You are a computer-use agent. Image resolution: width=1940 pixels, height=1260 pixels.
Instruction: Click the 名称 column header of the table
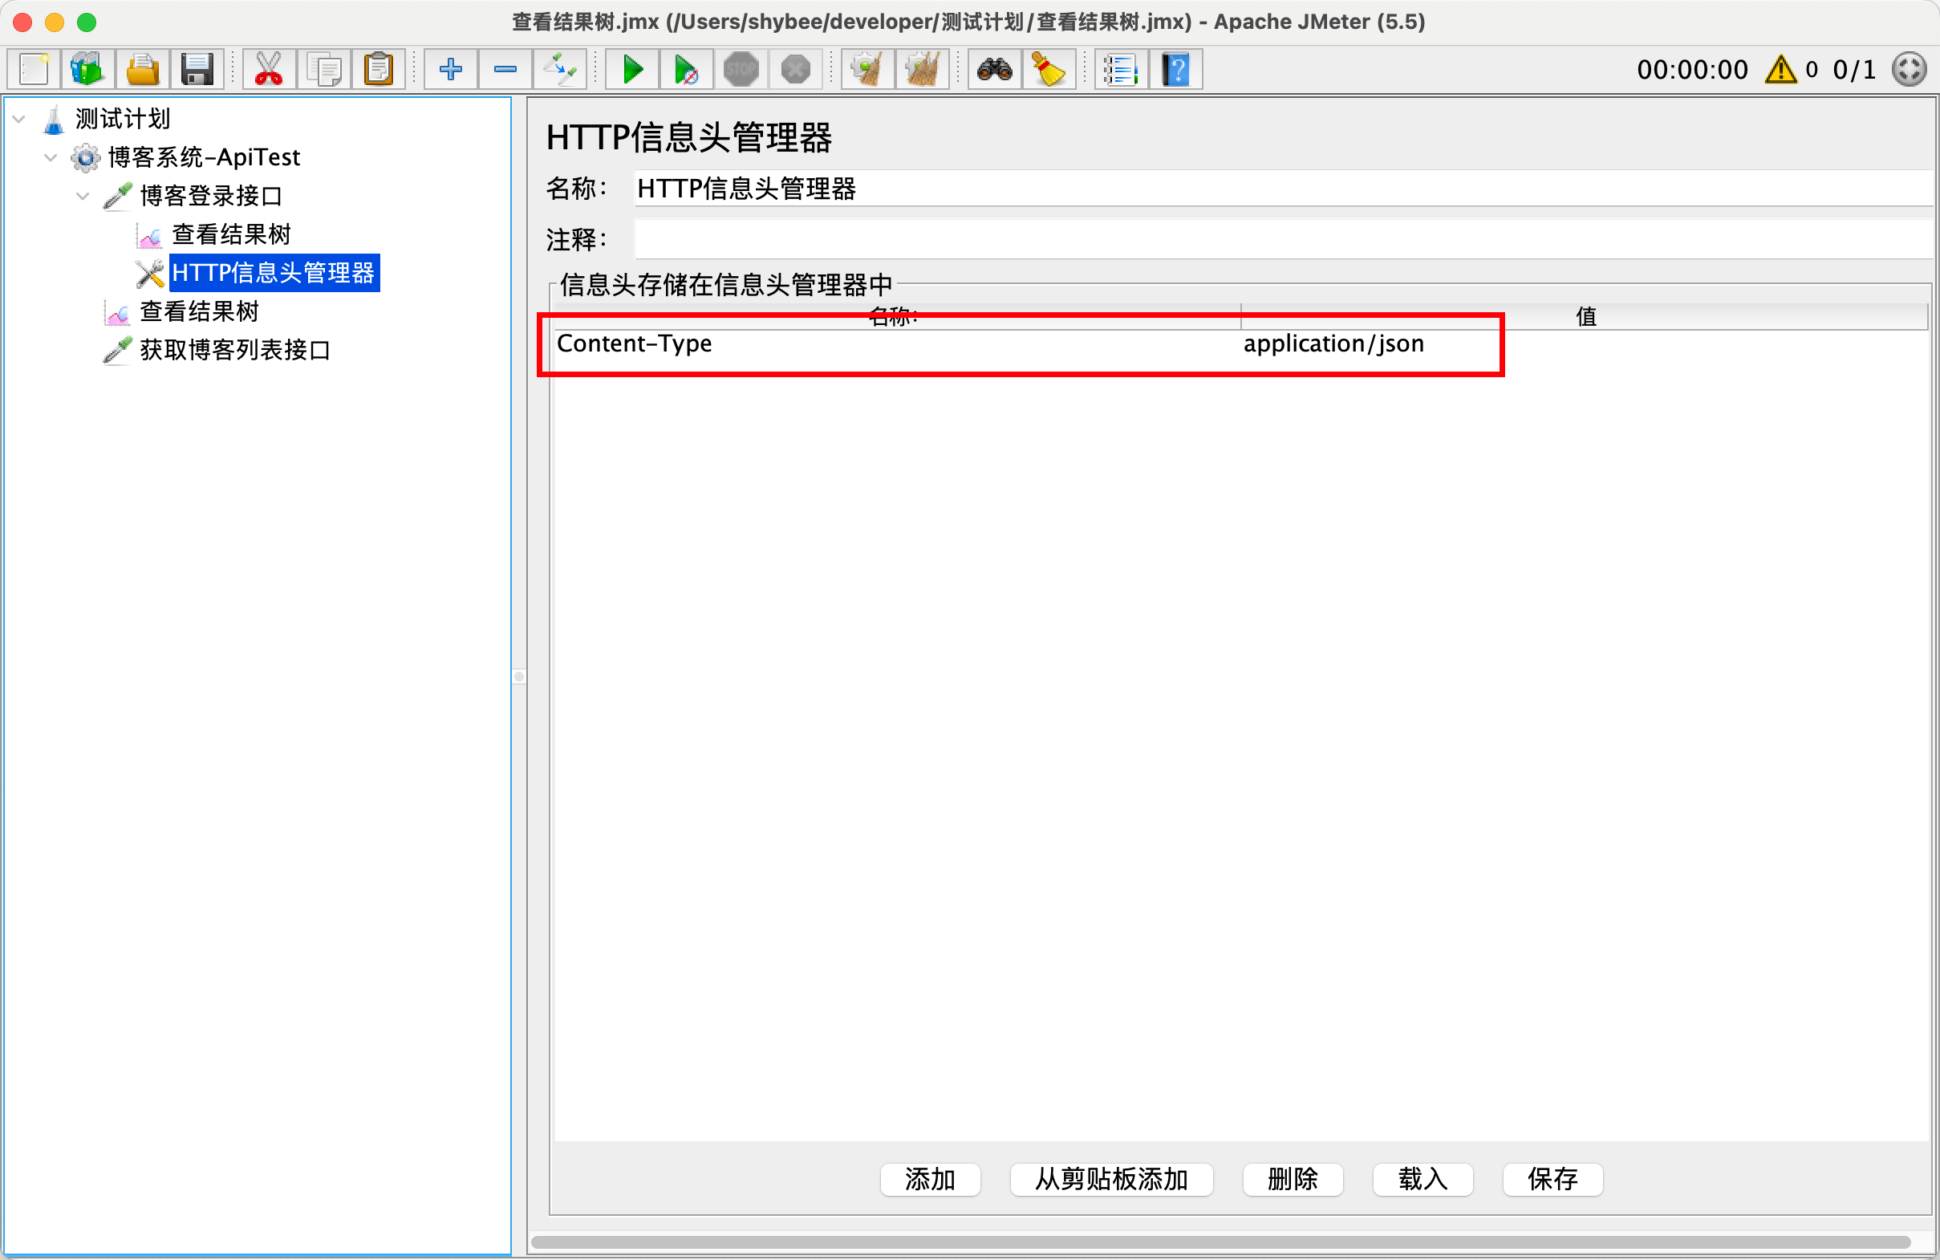pyautogui.click(x=898, y=316)
